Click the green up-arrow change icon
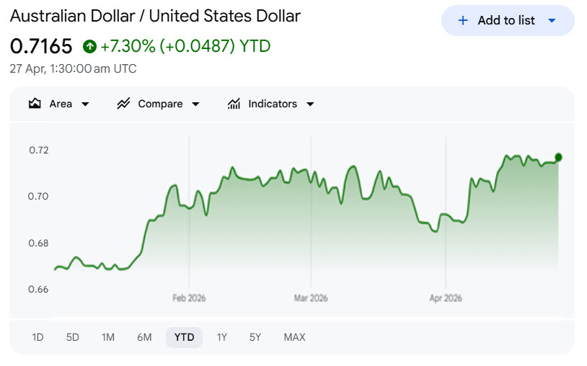This screenshot has width=587, height=366. pyautogui.click(x=90, y=47)
